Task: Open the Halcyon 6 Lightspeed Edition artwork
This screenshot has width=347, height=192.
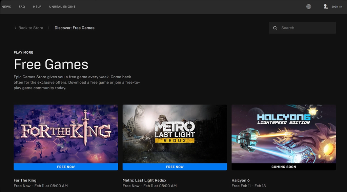Action: pyautogui.click(x=284, y=134)
